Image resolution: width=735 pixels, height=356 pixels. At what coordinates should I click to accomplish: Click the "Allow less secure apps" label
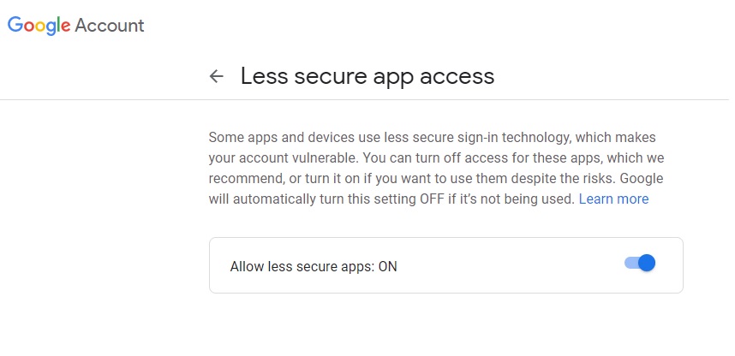click(x=302, y=266)
